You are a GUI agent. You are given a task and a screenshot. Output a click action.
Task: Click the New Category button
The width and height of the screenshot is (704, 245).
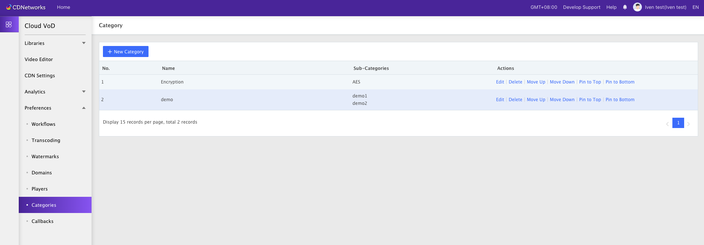coord(126,52)
